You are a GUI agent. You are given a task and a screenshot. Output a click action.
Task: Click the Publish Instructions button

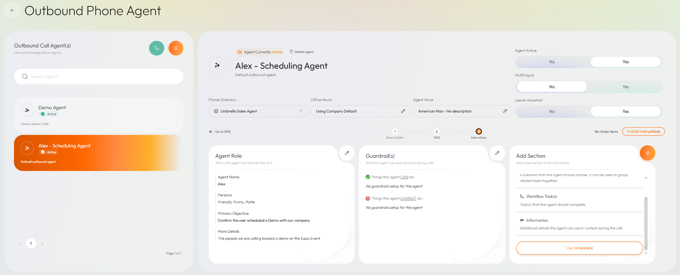[643, 132]
